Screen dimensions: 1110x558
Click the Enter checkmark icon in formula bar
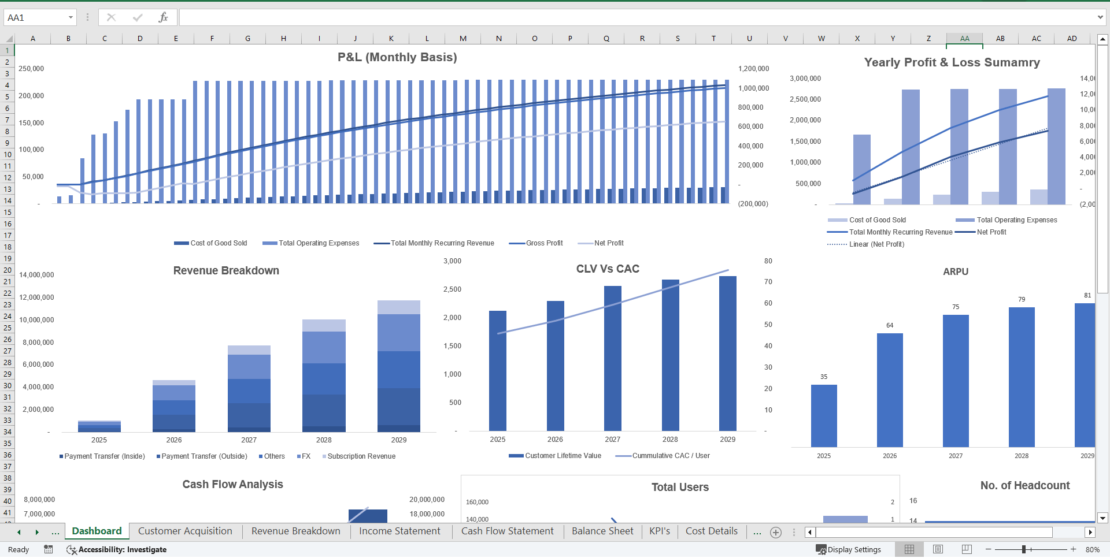tap(137, 17)
